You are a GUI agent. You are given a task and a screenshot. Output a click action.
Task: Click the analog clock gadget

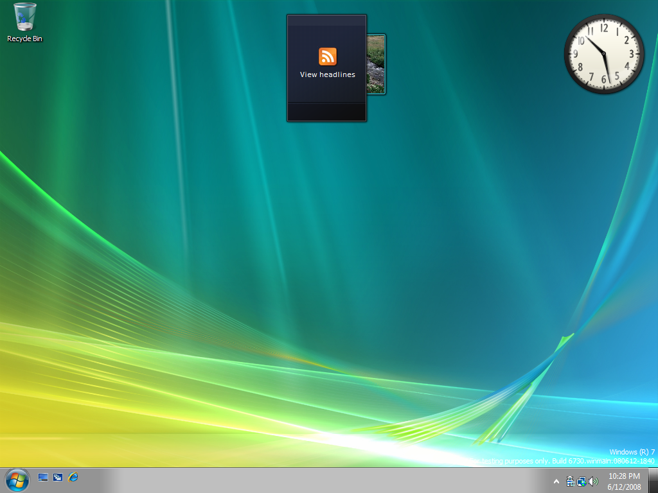(x=604, y=53)
